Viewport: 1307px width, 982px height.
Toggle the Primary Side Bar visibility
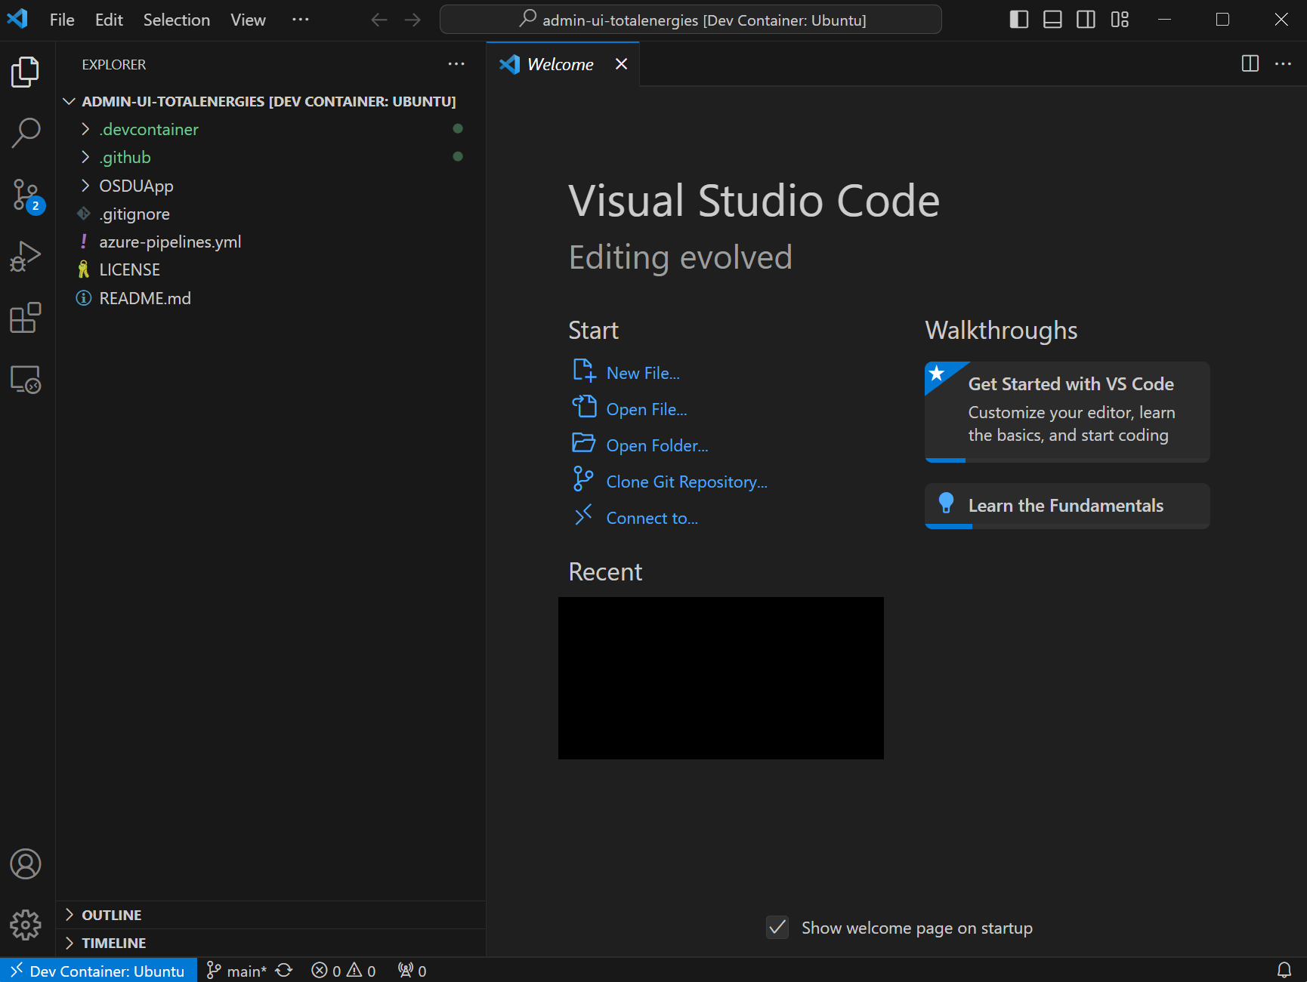tap(1018, 20)
